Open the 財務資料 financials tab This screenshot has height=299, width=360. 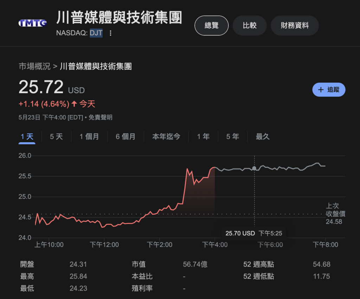click(295, 25)
